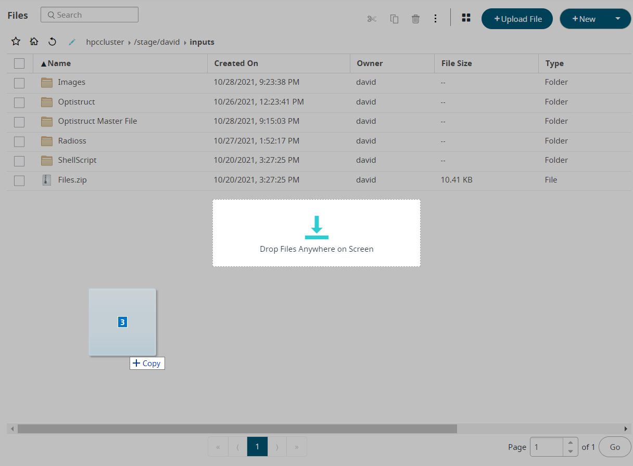This screenshot has width=633, height=466.
Task: Check the Radioss row checkbox
Action: tap(19, 141)
